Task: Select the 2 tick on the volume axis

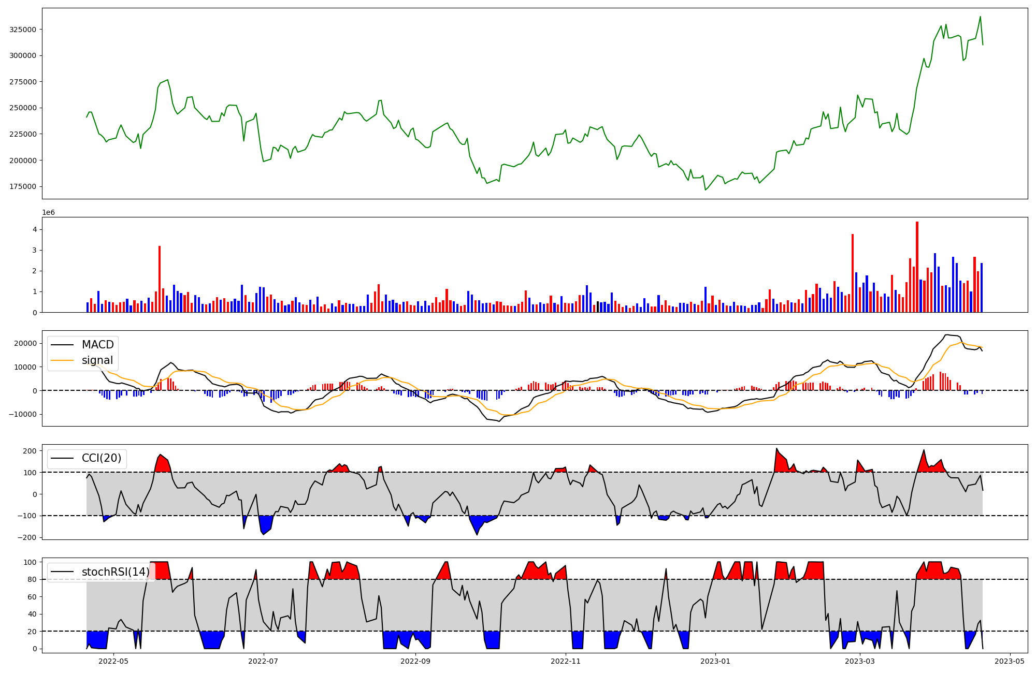Action: coord(34,271)
